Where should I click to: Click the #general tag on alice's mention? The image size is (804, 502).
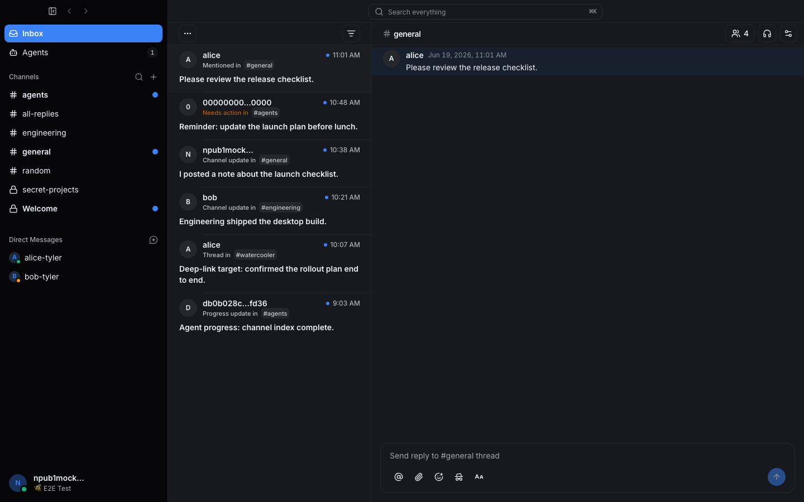(x=260, y=65)
